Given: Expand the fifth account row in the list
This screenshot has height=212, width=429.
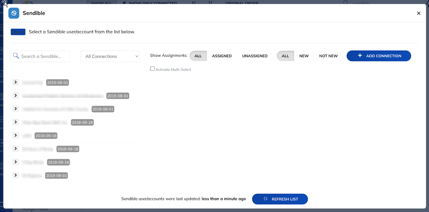Looking at the screenshot, I should click(x=15, y=135).
